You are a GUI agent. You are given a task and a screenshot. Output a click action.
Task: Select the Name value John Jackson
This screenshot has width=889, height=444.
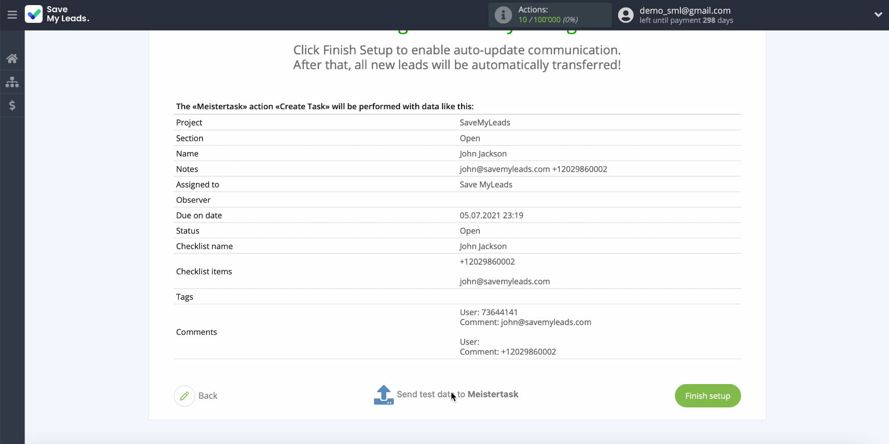[x=483, y=153]
